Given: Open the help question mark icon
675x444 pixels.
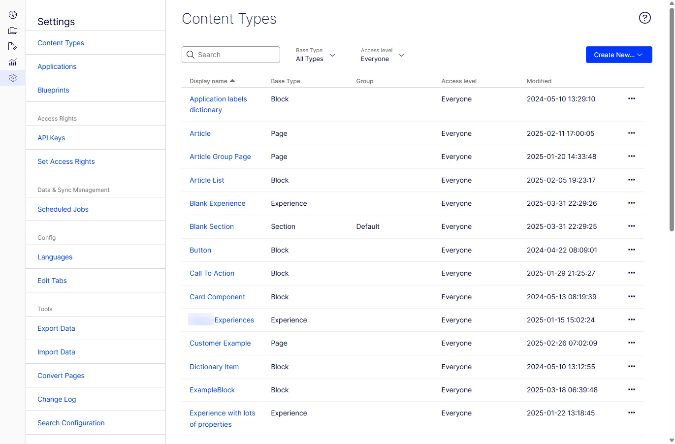Looking at the screenshot, I should coord(645,18).
